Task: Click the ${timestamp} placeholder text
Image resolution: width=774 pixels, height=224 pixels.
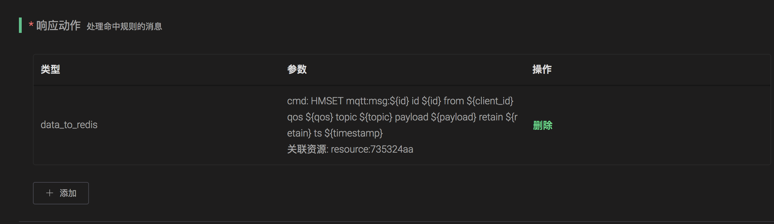Action: pyautogui.click(x=353, y=133)
